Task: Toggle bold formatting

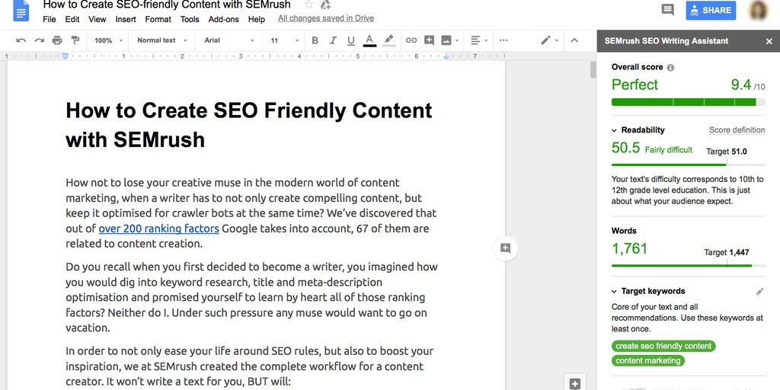Action: [x=315, y=40]
